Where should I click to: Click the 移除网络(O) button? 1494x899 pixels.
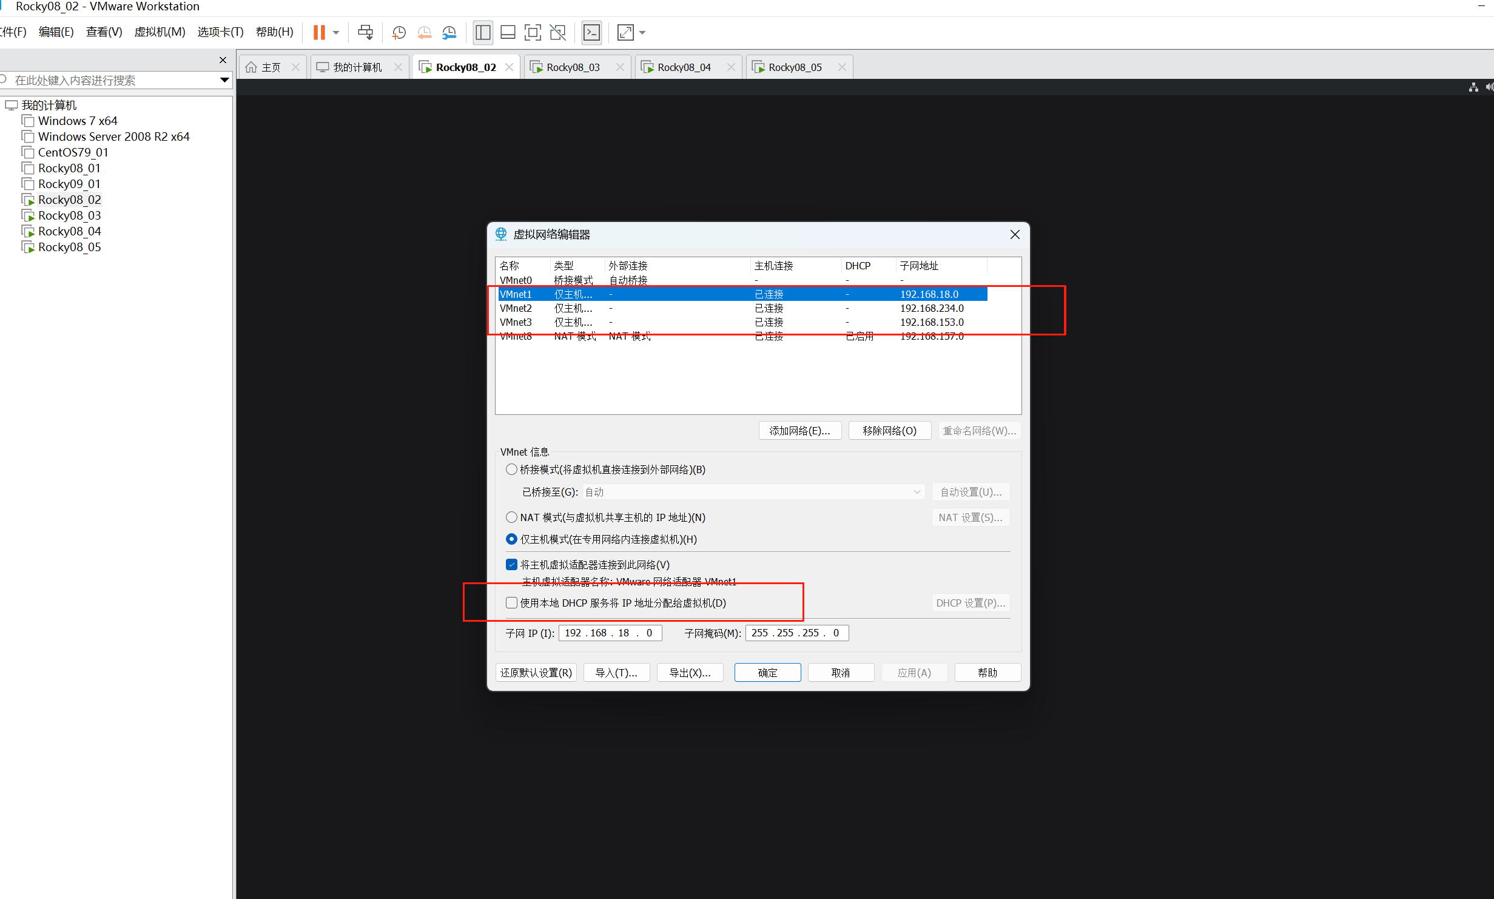point(889,431)
